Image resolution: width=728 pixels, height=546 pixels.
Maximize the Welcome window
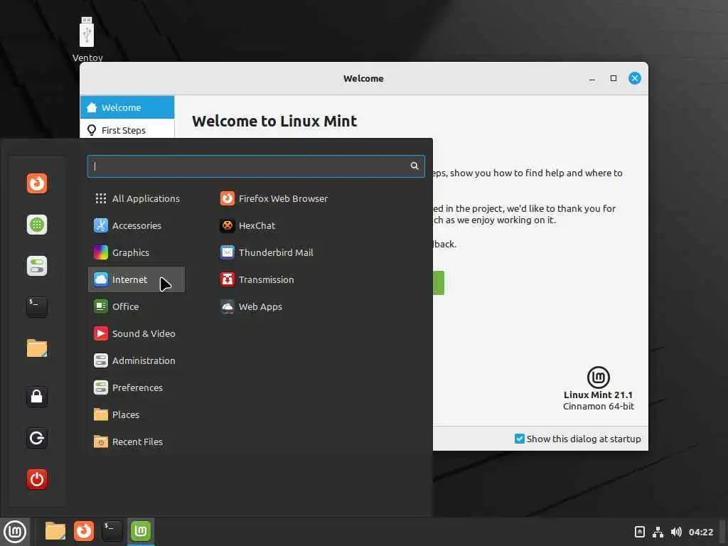pos(614,78)
